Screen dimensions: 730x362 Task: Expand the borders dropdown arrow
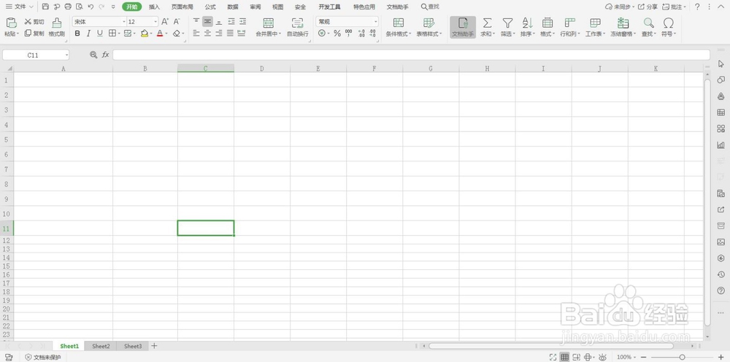[119, 34]
